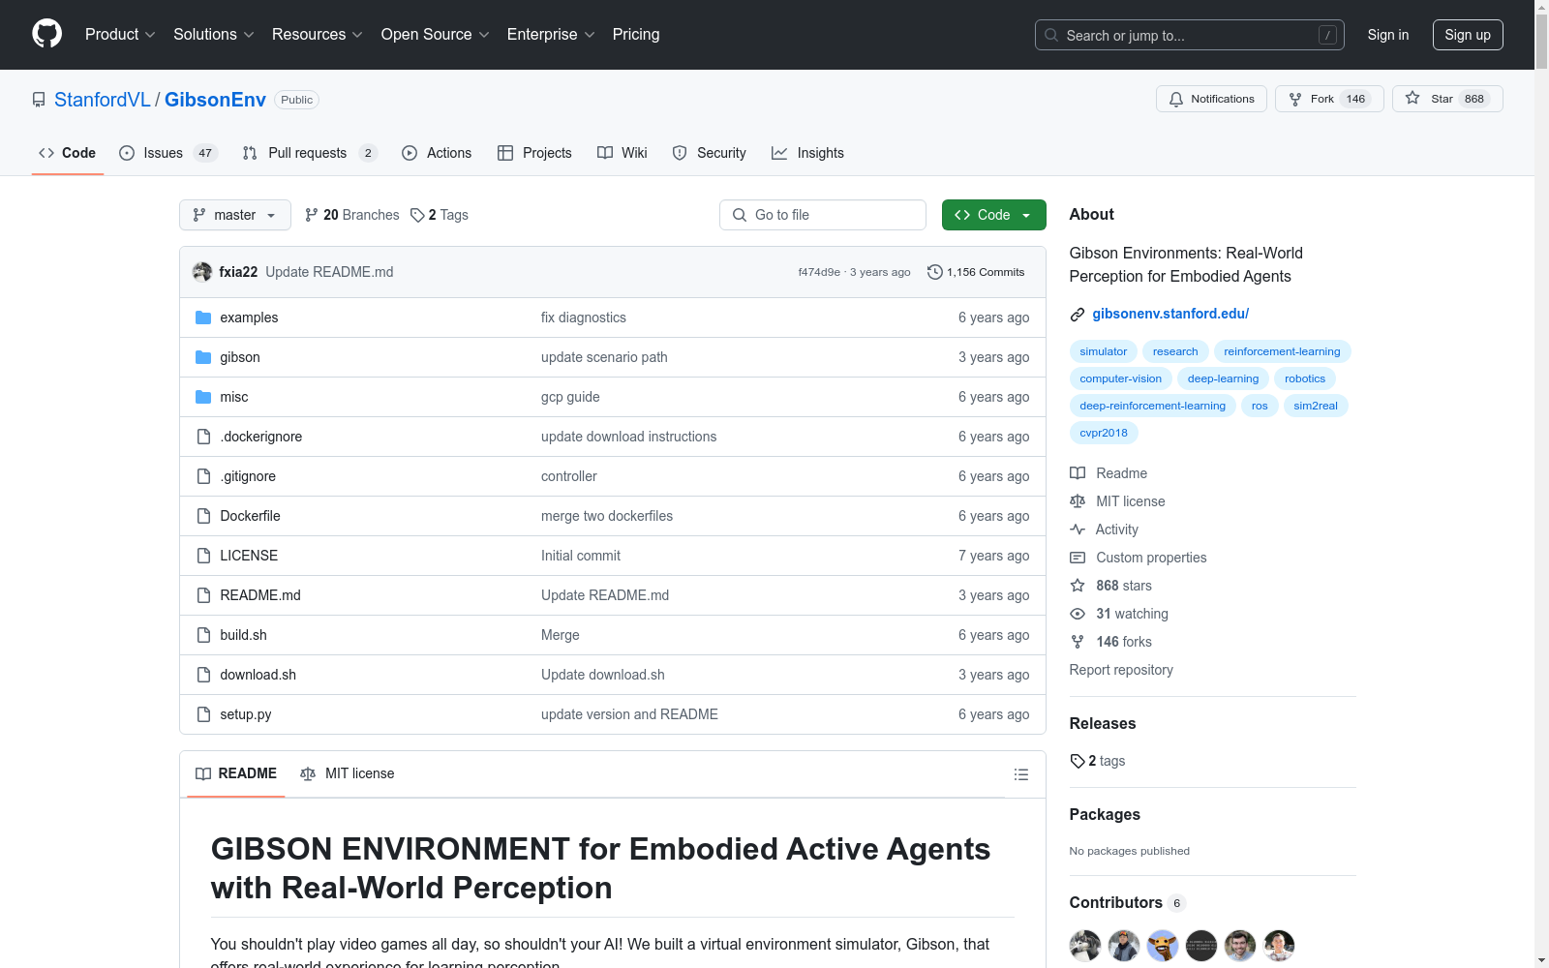Click the cvpr2018 topic tag

pyautogui.click(x=1104, y=433)
